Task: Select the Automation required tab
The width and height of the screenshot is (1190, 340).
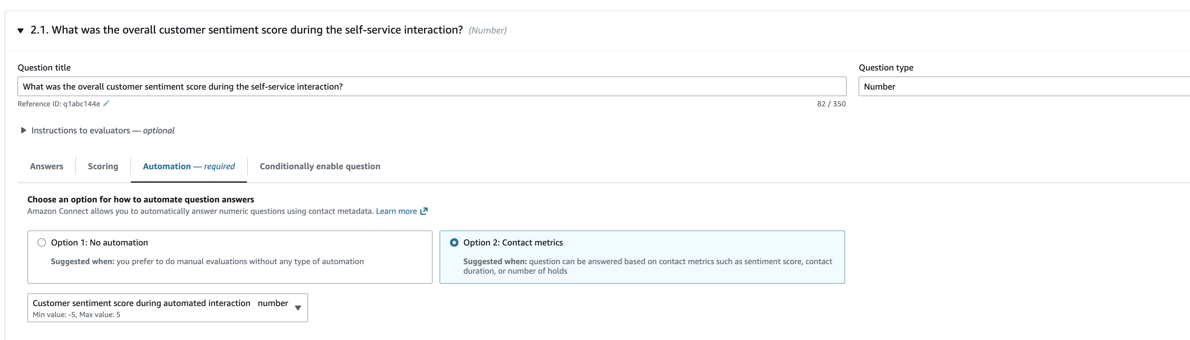Action: [x=189, y=167]
